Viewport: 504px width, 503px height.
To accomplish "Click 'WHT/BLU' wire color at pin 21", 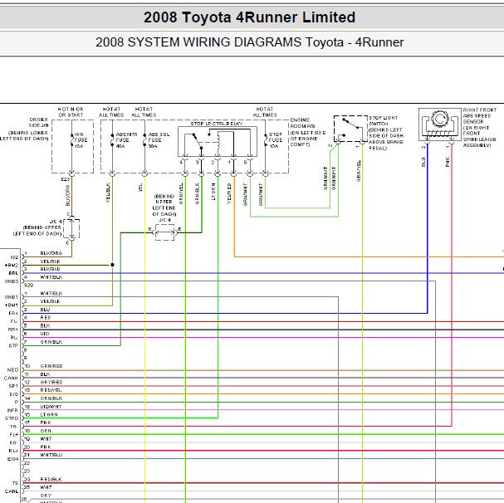I will (x=51, y=455).
